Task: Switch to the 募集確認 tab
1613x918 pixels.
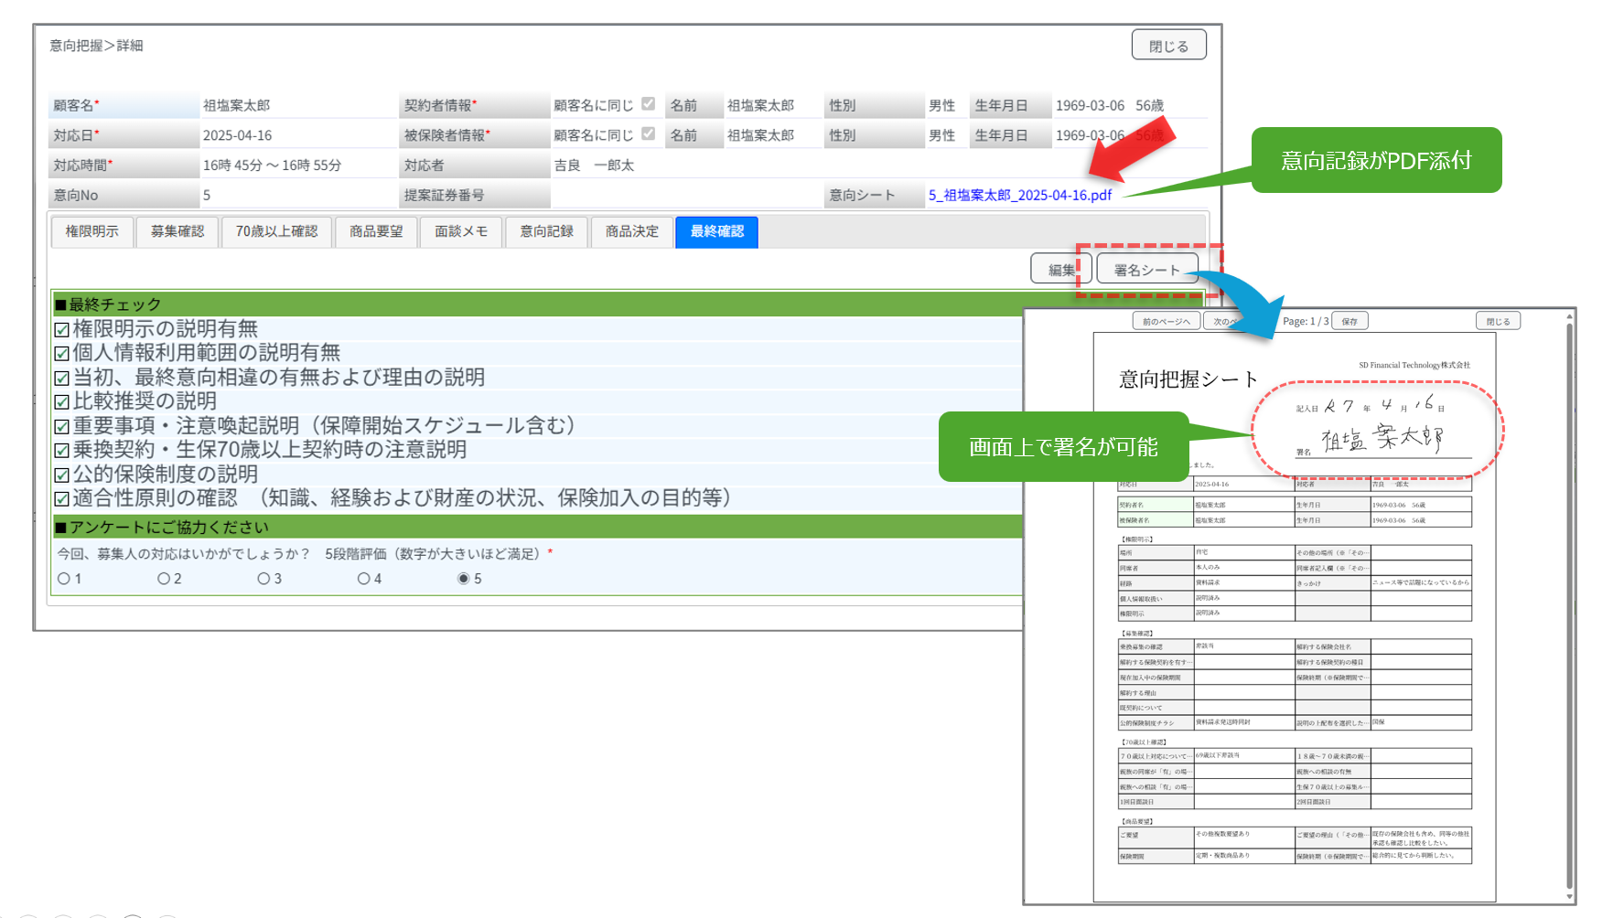Action: click(177, 231)
